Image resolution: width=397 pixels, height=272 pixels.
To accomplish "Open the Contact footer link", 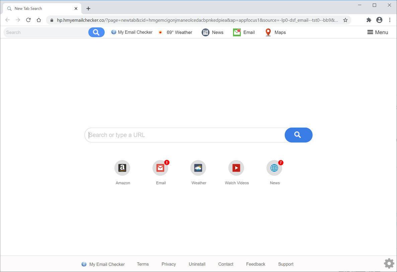I will click(x=226, y=264).
